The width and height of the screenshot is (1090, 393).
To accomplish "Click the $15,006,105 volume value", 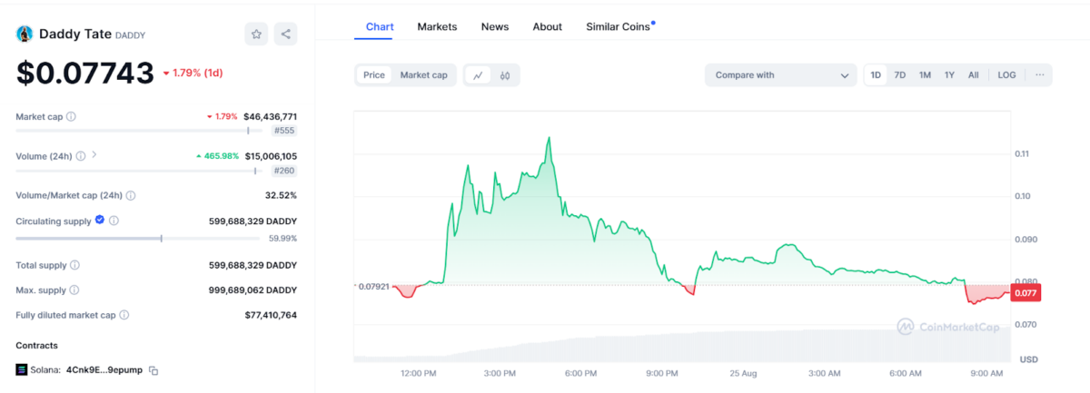I will click(x=271, y=156).
